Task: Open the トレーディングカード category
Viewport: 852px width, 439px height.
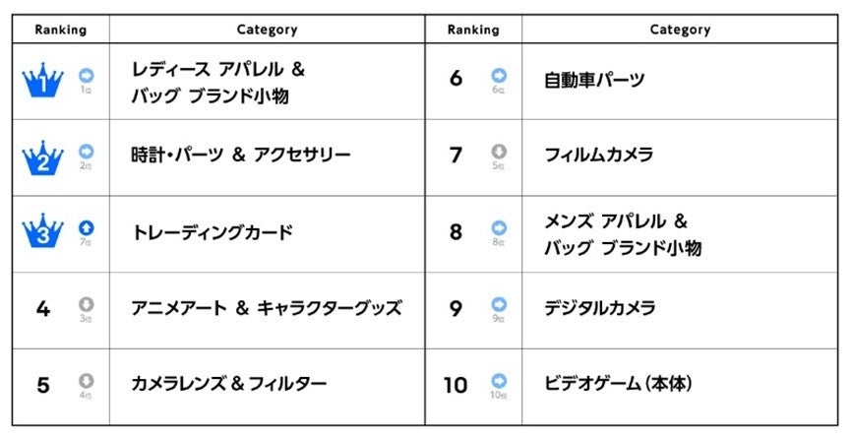Action: 212,233
